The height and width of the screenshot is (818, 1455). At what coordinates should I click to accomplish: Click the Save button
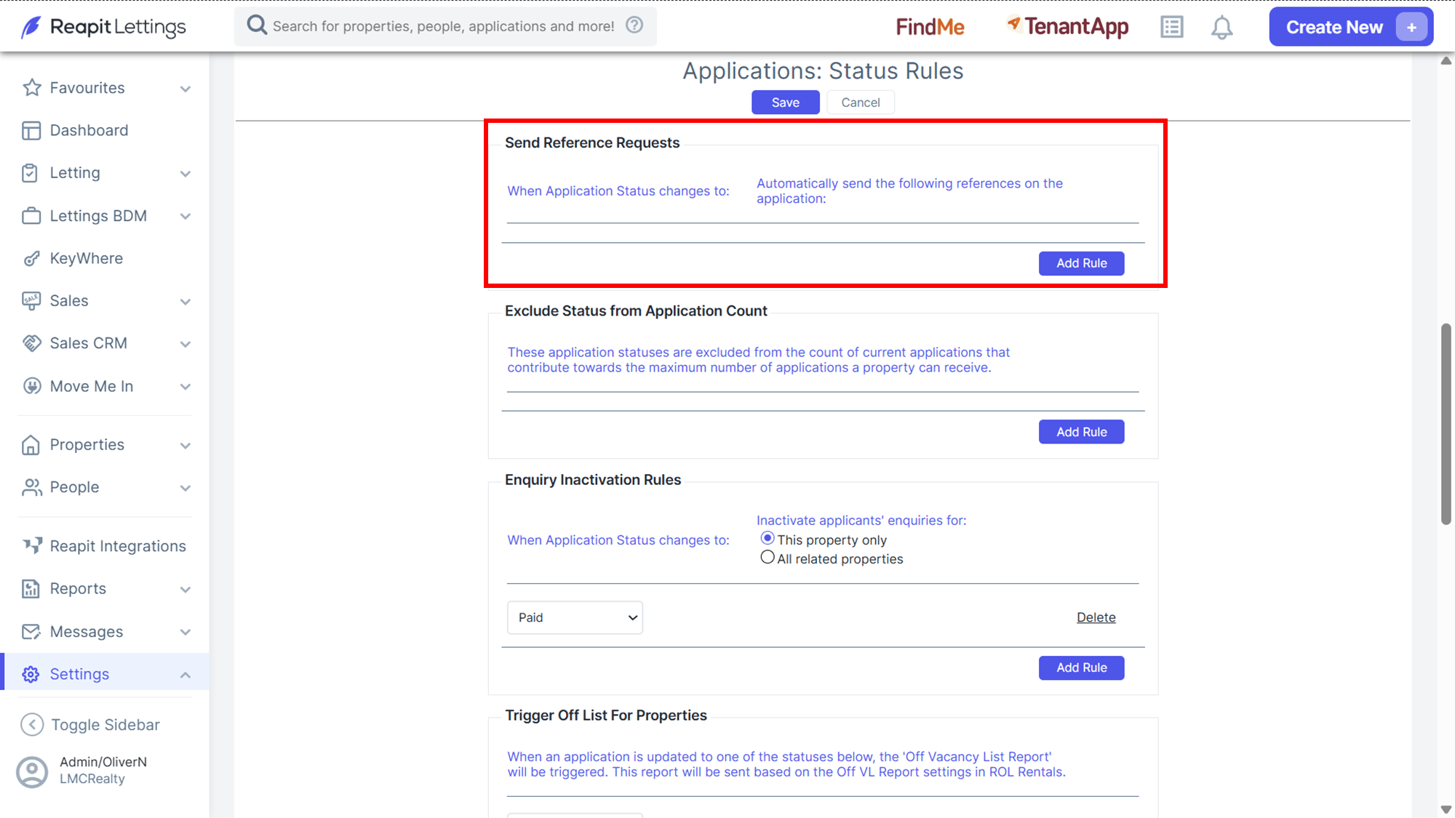(x=786, y=103)
